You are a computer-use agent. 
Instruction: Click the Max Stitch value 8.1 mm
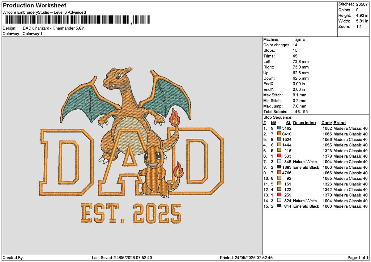point(300,95)
